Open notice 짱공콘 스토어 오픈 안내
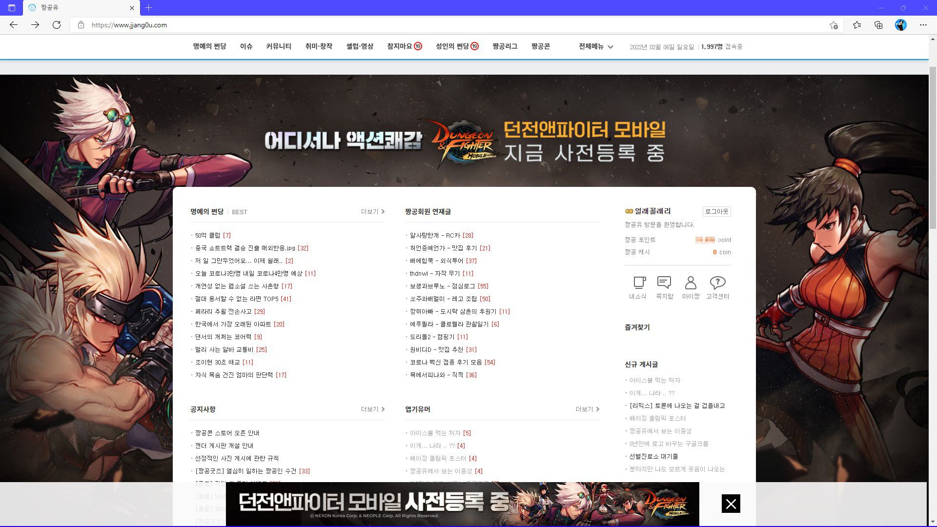Viewport: 937px width, 527px height. [227, 433]
